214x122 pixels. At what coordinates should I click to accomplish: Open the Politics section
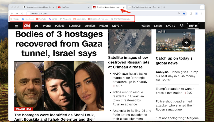tap(60, 26)
